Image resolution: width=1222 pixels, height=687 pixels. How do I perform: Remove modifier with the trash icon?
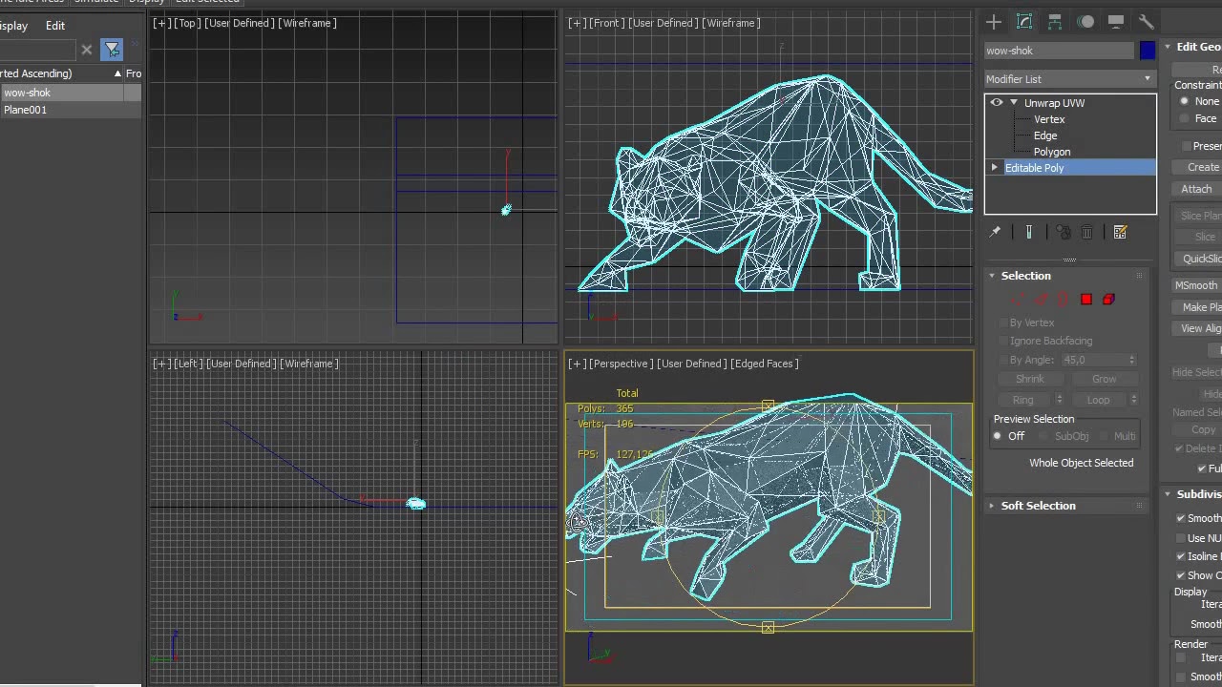coord(1087,232)
